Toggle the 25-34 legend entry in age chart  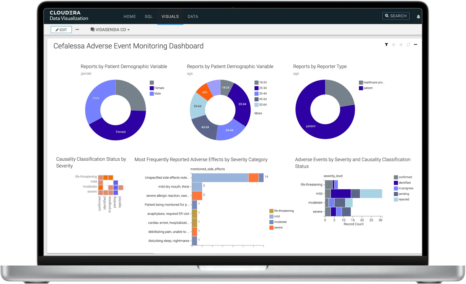(262, 88)
